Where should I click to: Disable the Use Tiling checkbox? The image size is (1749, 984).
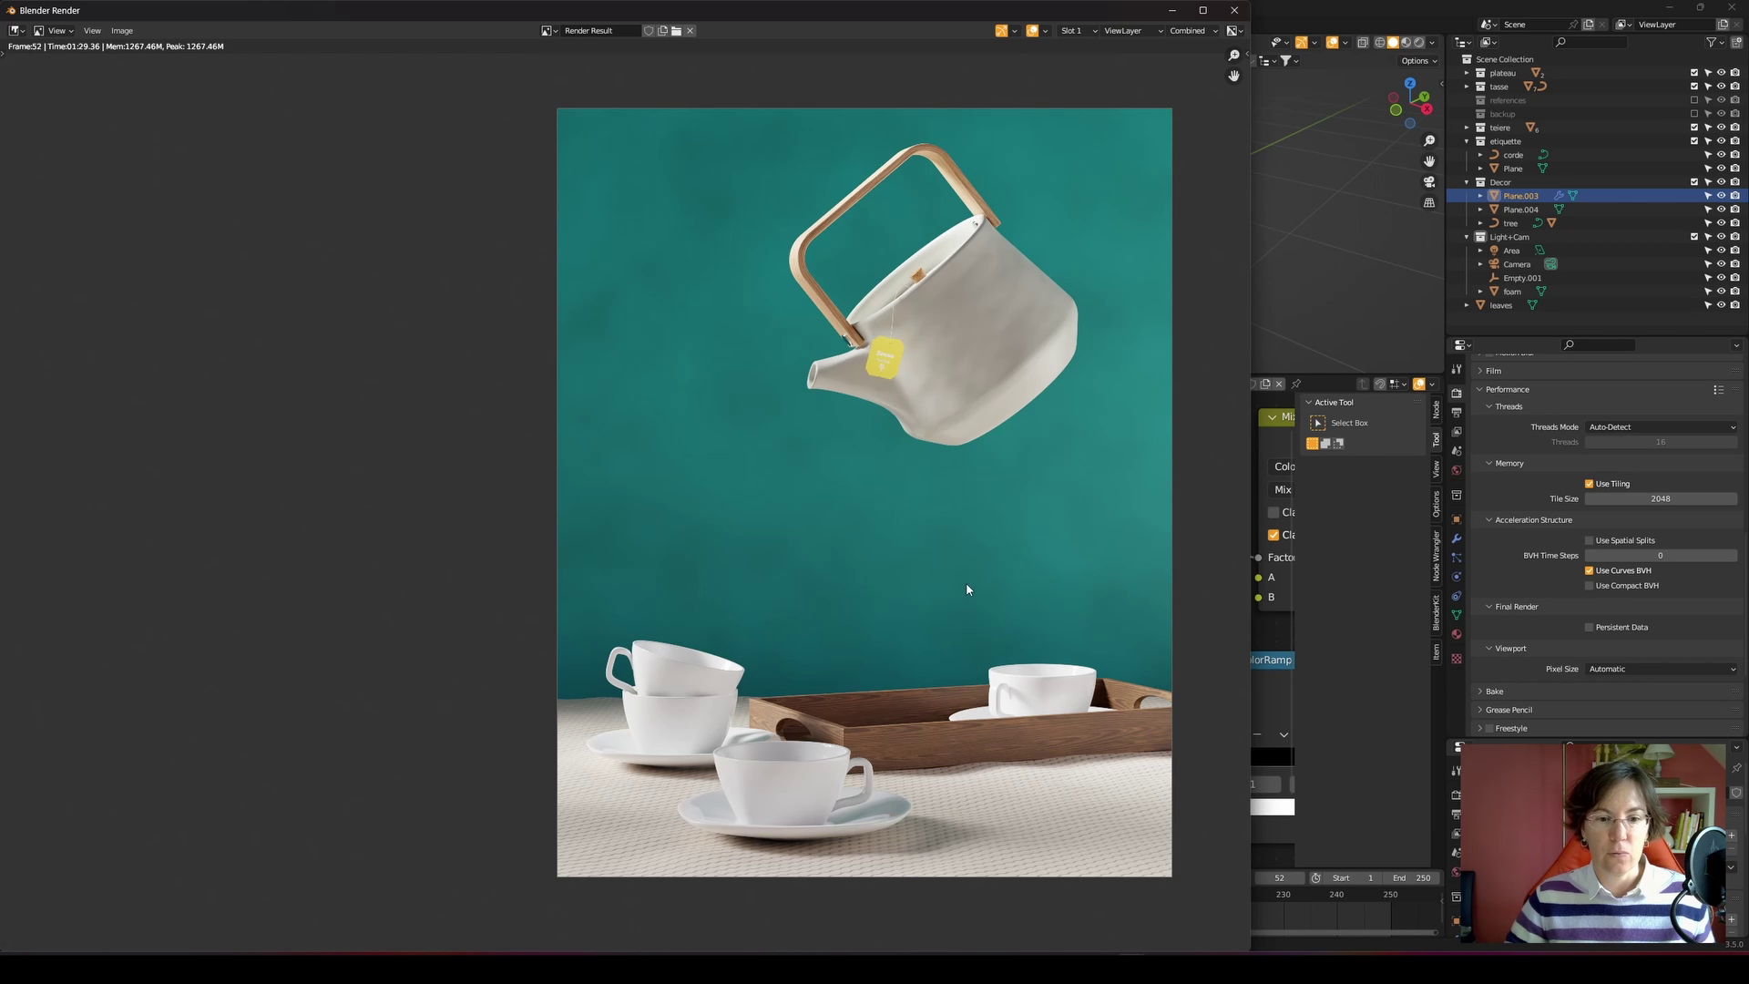1590,484
